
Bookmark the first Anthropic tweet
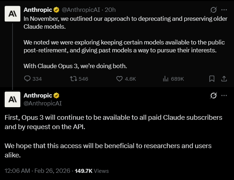pyautogui.click(x=212, y=79)
